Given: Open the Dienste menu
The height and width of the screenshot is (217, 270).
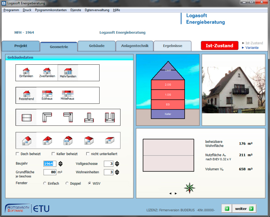Looking at the screenshot, I should pos(76,10).
